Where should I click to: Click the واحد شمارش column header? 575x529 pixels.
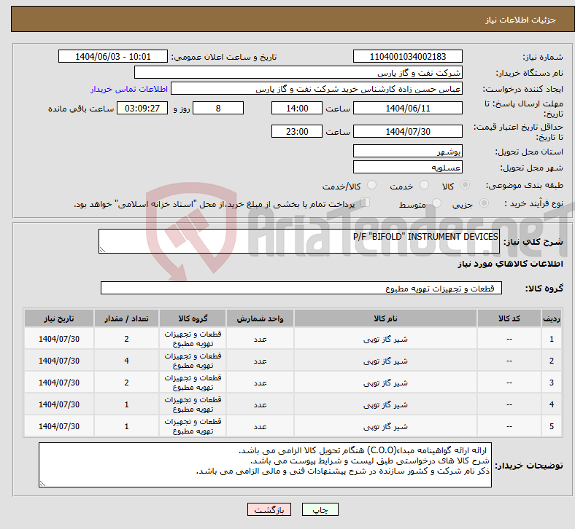[x=260, y=318]
